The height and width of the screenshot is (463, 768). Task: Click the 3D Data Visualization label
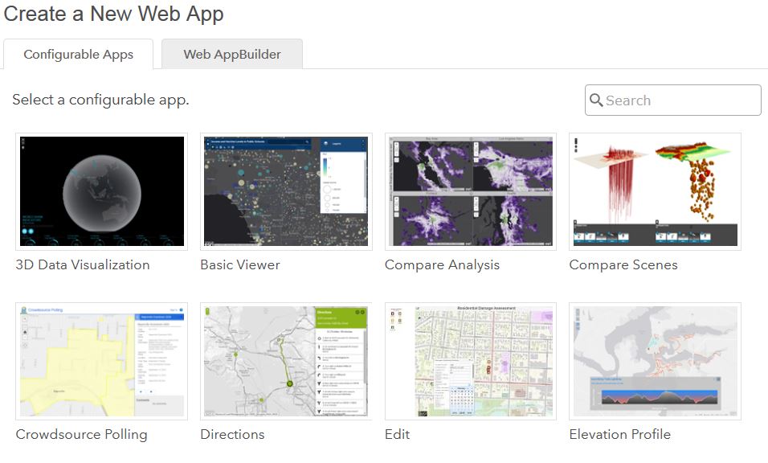click(83, 264)
